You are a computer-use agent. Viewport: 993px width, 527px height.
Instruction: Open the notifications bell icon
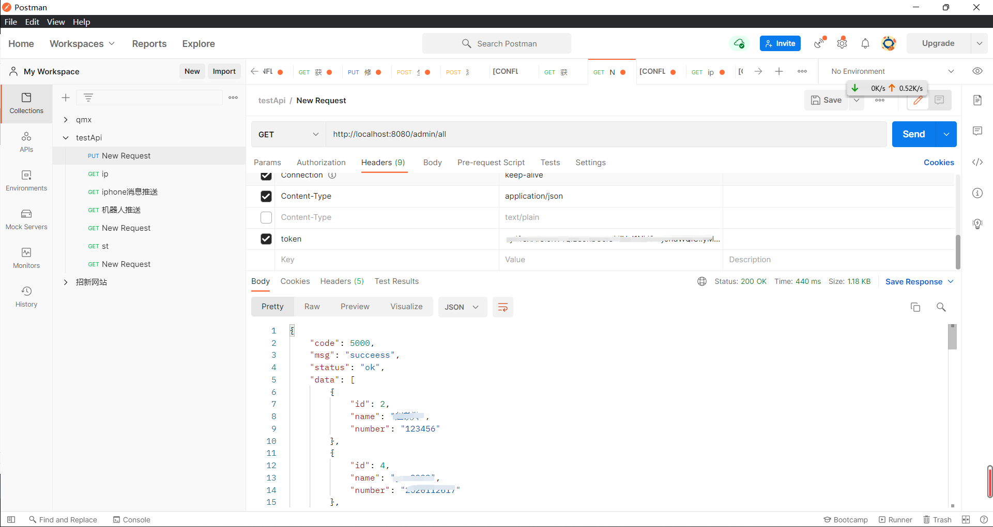[865, 43]
